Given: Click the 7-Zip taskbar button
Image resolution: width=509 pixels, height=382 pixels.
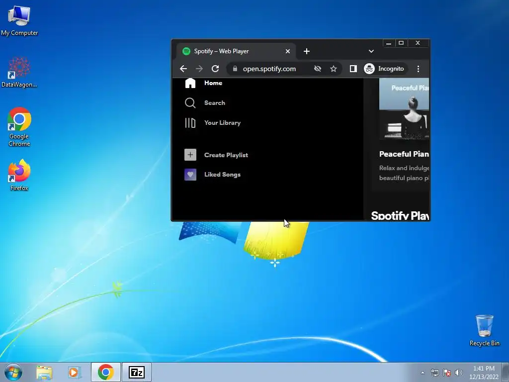Looking at the screenshot, I should (x=136, y=372).
